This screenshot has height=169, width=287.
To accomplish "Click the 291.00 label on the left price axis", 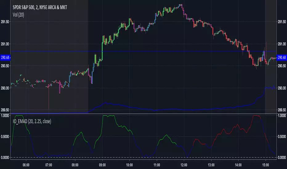I will pos(5,44).
